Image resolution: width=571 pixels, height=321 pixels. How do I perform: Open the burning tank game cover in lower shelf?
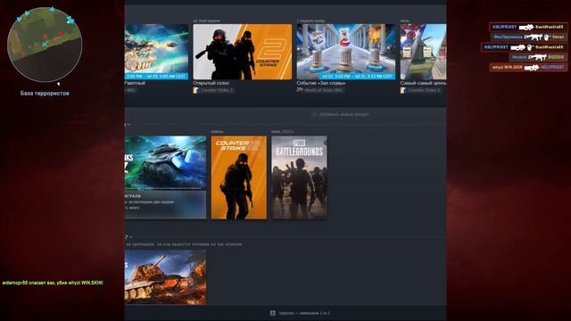[165, 277]
